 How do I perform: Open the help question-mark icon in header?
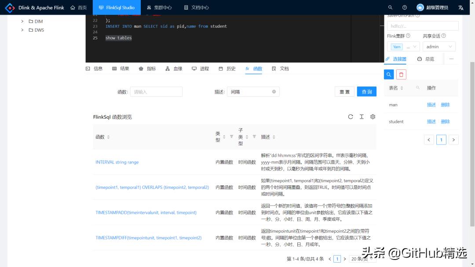[405, 7]
